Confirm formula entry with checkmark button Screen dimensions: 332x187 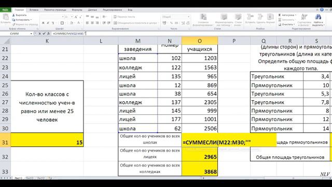(44, 33)
